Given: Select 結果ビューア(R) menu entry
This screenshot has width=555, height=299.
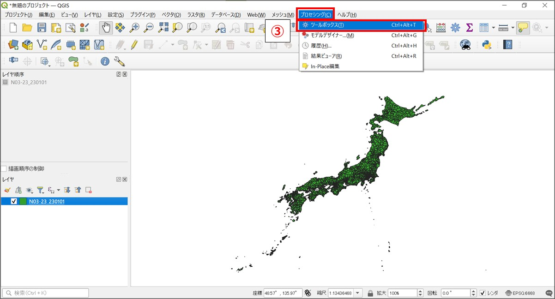Looking at the screenshot, I should 361,56.
